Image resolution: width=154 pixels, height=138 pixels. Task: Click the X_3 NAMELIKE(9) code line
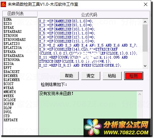(x=66, y=25)
